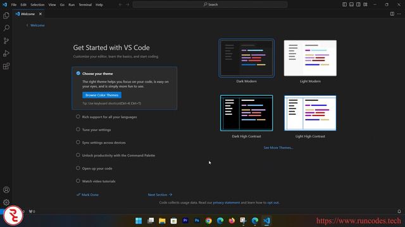Click the VS Code logo in title bar
This screenshot has height=227, width=405.
click(4, 4)
